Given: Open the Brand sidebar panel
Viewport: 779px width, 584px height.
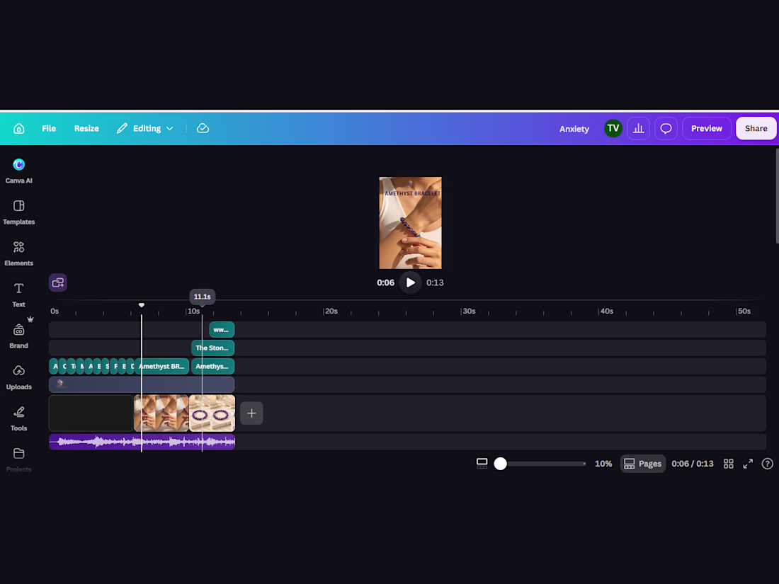Looking at the screenshot, I should (x=19, y=336).
